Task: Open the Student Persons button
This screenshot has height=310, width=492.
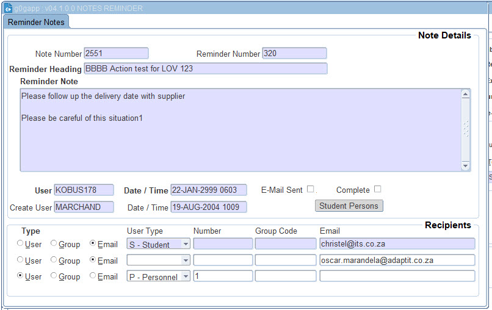Action: click(349, 206)
